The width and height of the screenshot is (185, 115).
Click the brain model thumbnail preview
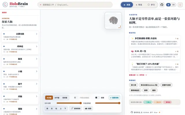tap(113, 20)
